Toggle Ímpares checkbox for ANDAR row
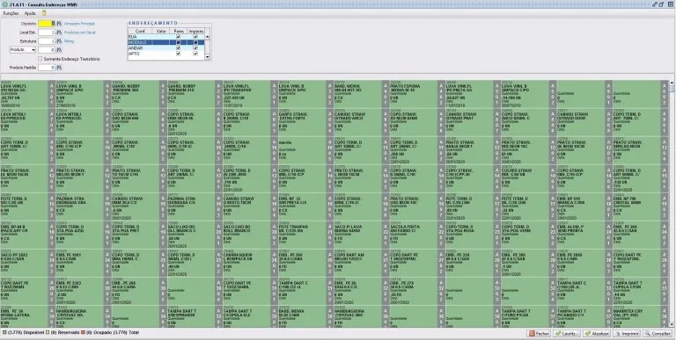 [x=195, y=48]
